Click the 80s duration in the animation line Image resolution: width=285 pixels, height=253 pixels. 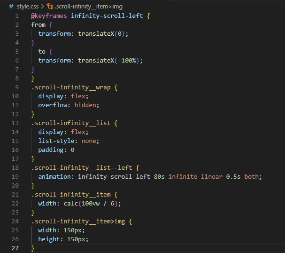[x=159, y=176]
